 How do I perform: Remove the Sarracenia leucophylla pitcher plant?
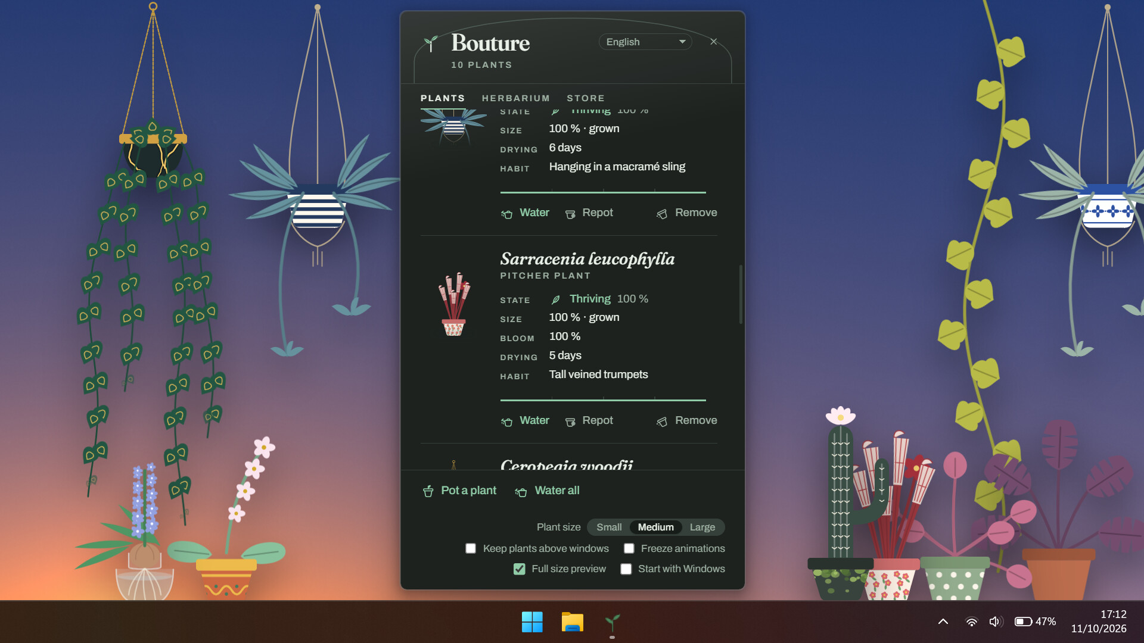point(686,421)
